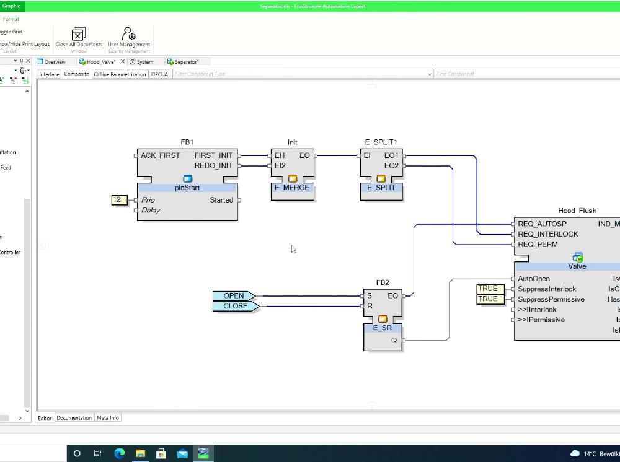Click the E_SR icon in FB2 block
620x462 pixels.
[x=383, y=319]
